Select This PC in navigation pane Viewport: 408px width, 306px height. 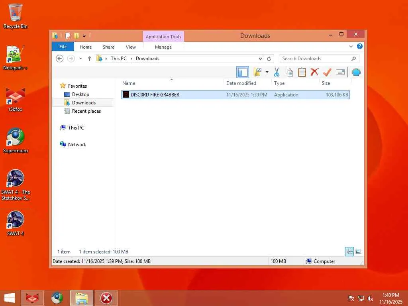pos(76,127)
